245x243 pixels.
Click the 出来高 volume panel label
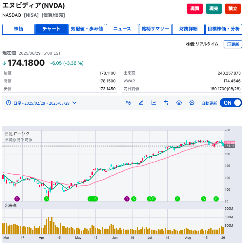coord(11,206)
